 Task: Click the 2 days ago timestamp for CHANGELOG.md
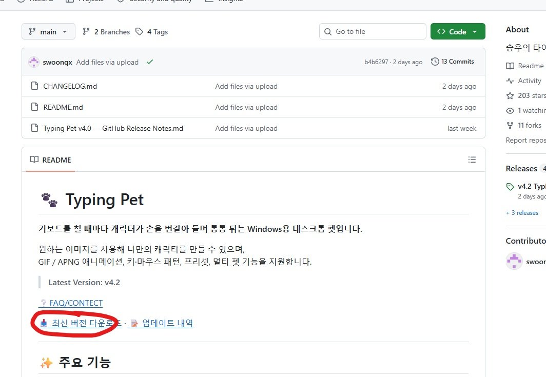[x=459, y=86]
